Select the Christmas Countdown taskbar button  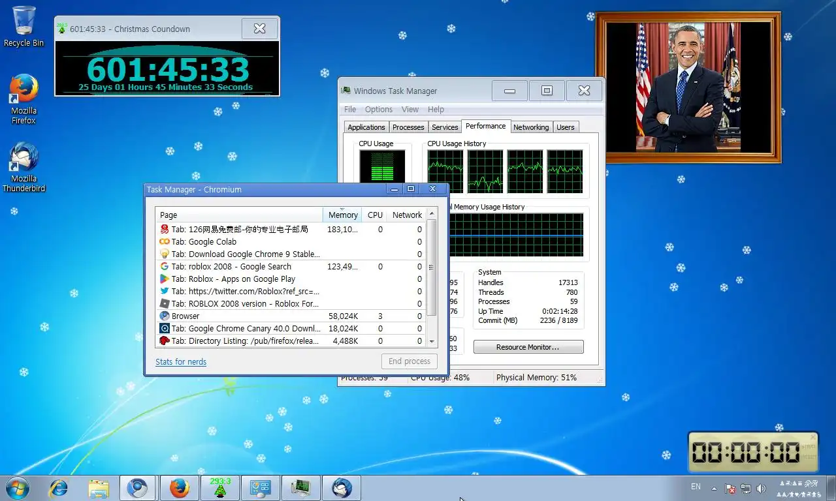point(220,488)
